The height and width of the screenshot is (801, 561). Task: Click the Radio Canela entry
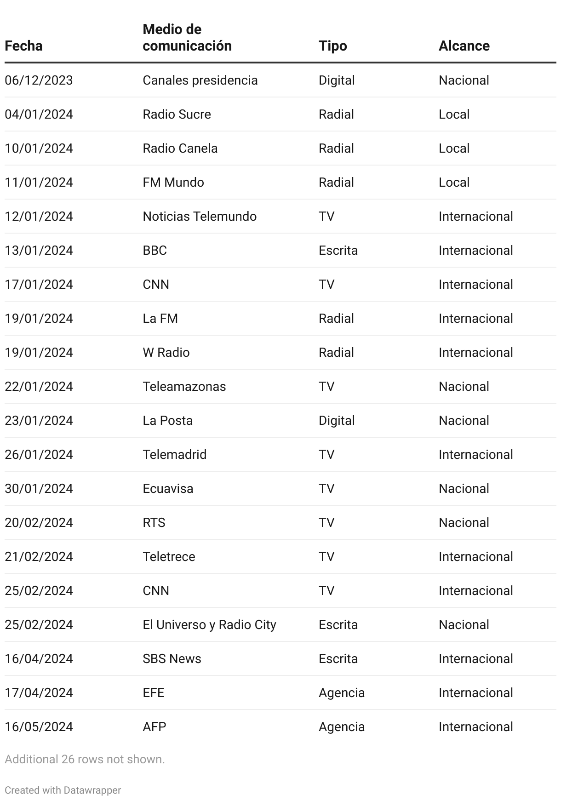pos(180,149)
